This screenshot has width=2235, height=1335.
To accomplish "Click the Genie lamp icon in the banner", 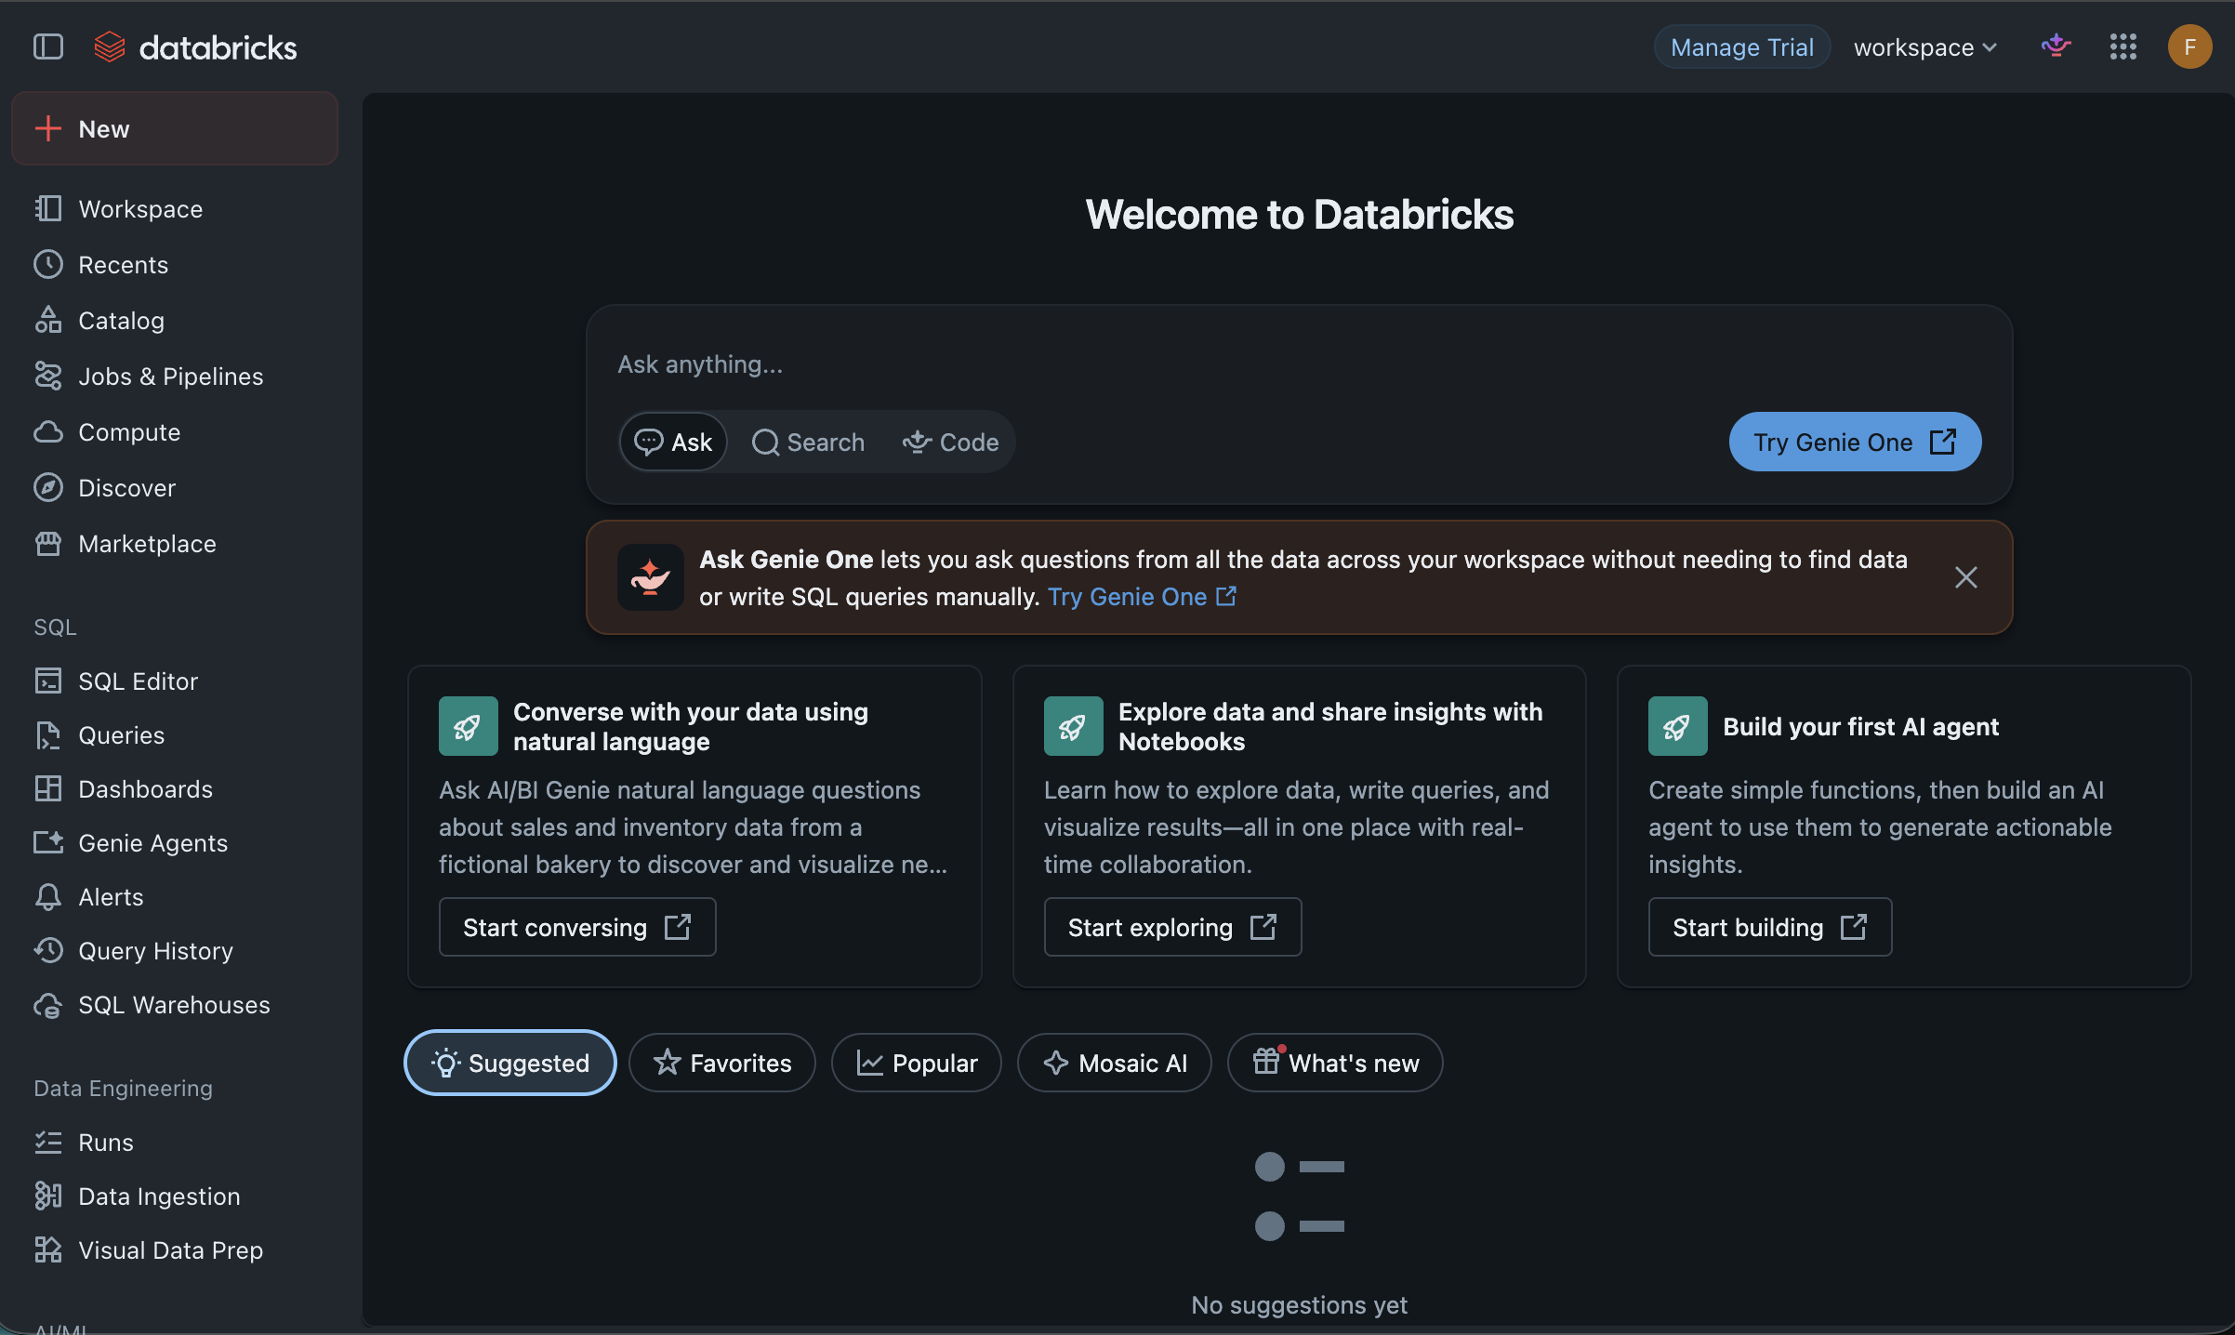I will pyautogui.click(x=650, y=577).
